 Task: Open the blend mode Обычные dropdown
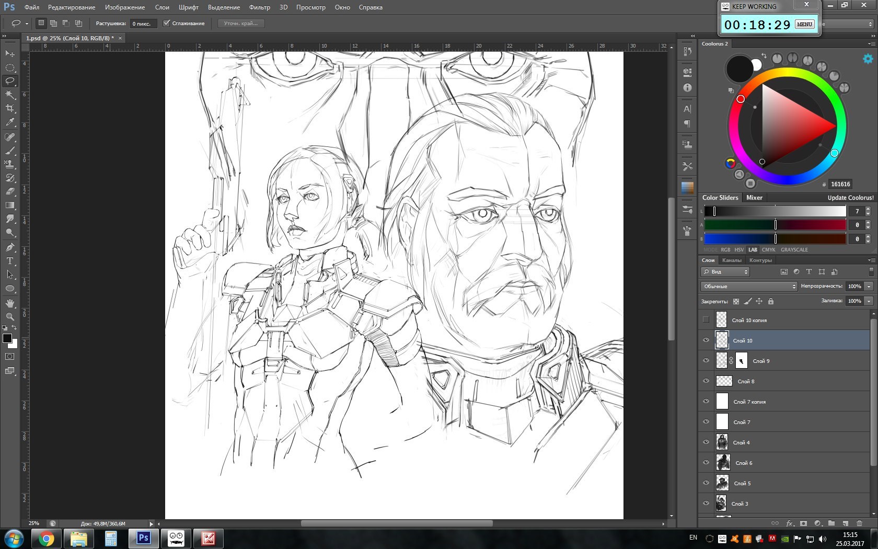[748, 287]
